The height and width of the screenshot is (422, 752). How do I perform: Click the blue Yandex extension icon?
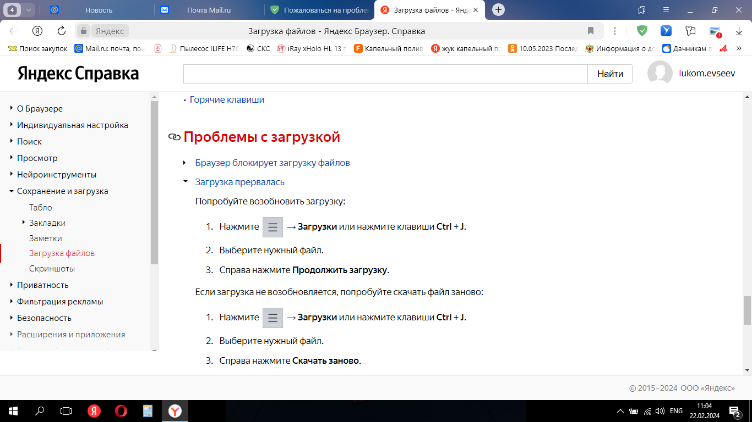coord(666,31)
